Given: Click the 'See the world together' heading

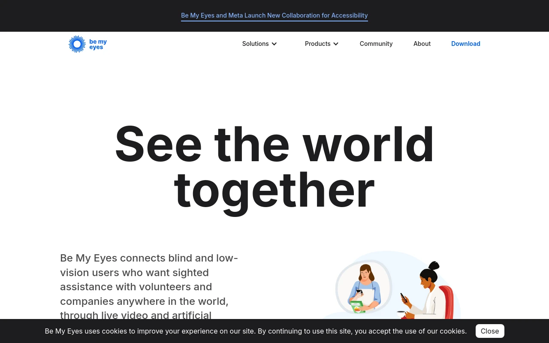Looking at the screenshot, I should click(x=274, y=166).
